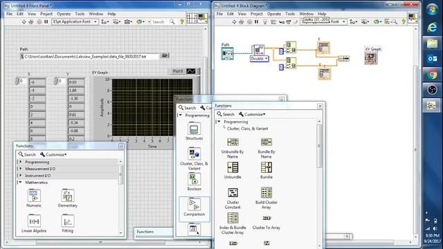Viewport: 443px width, 249px height.
Task: Open Operate menu in Front Panel window
Action: pyautogui.click(x=64, y=14)
